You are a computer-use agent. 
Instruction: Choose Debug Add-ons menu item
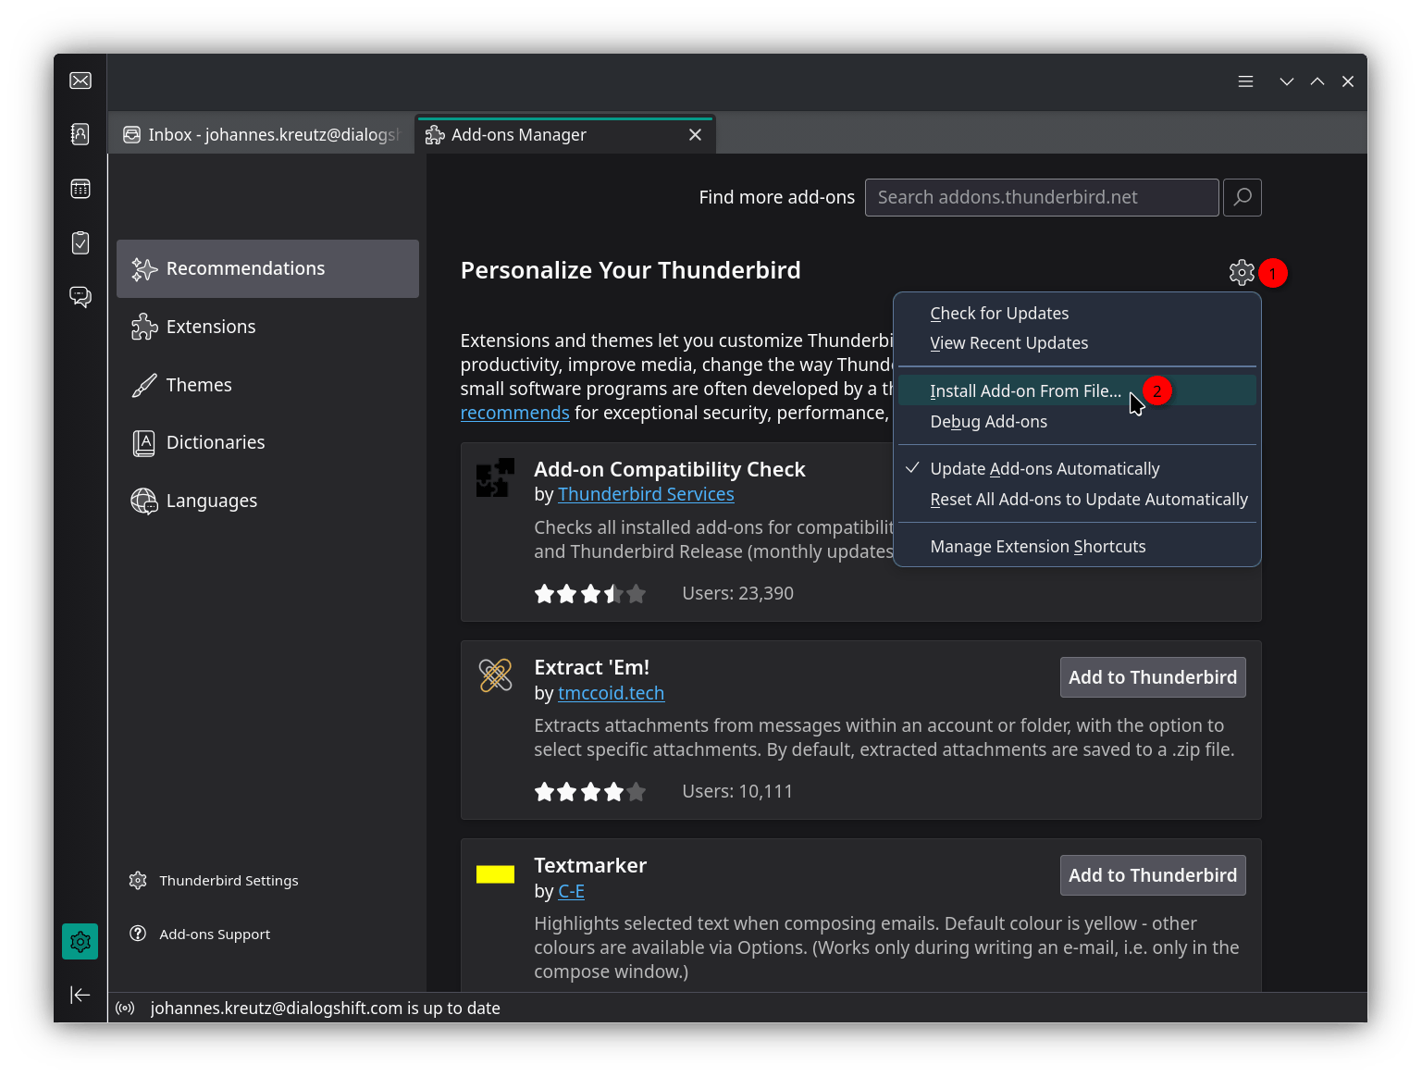click(1077, 422)
